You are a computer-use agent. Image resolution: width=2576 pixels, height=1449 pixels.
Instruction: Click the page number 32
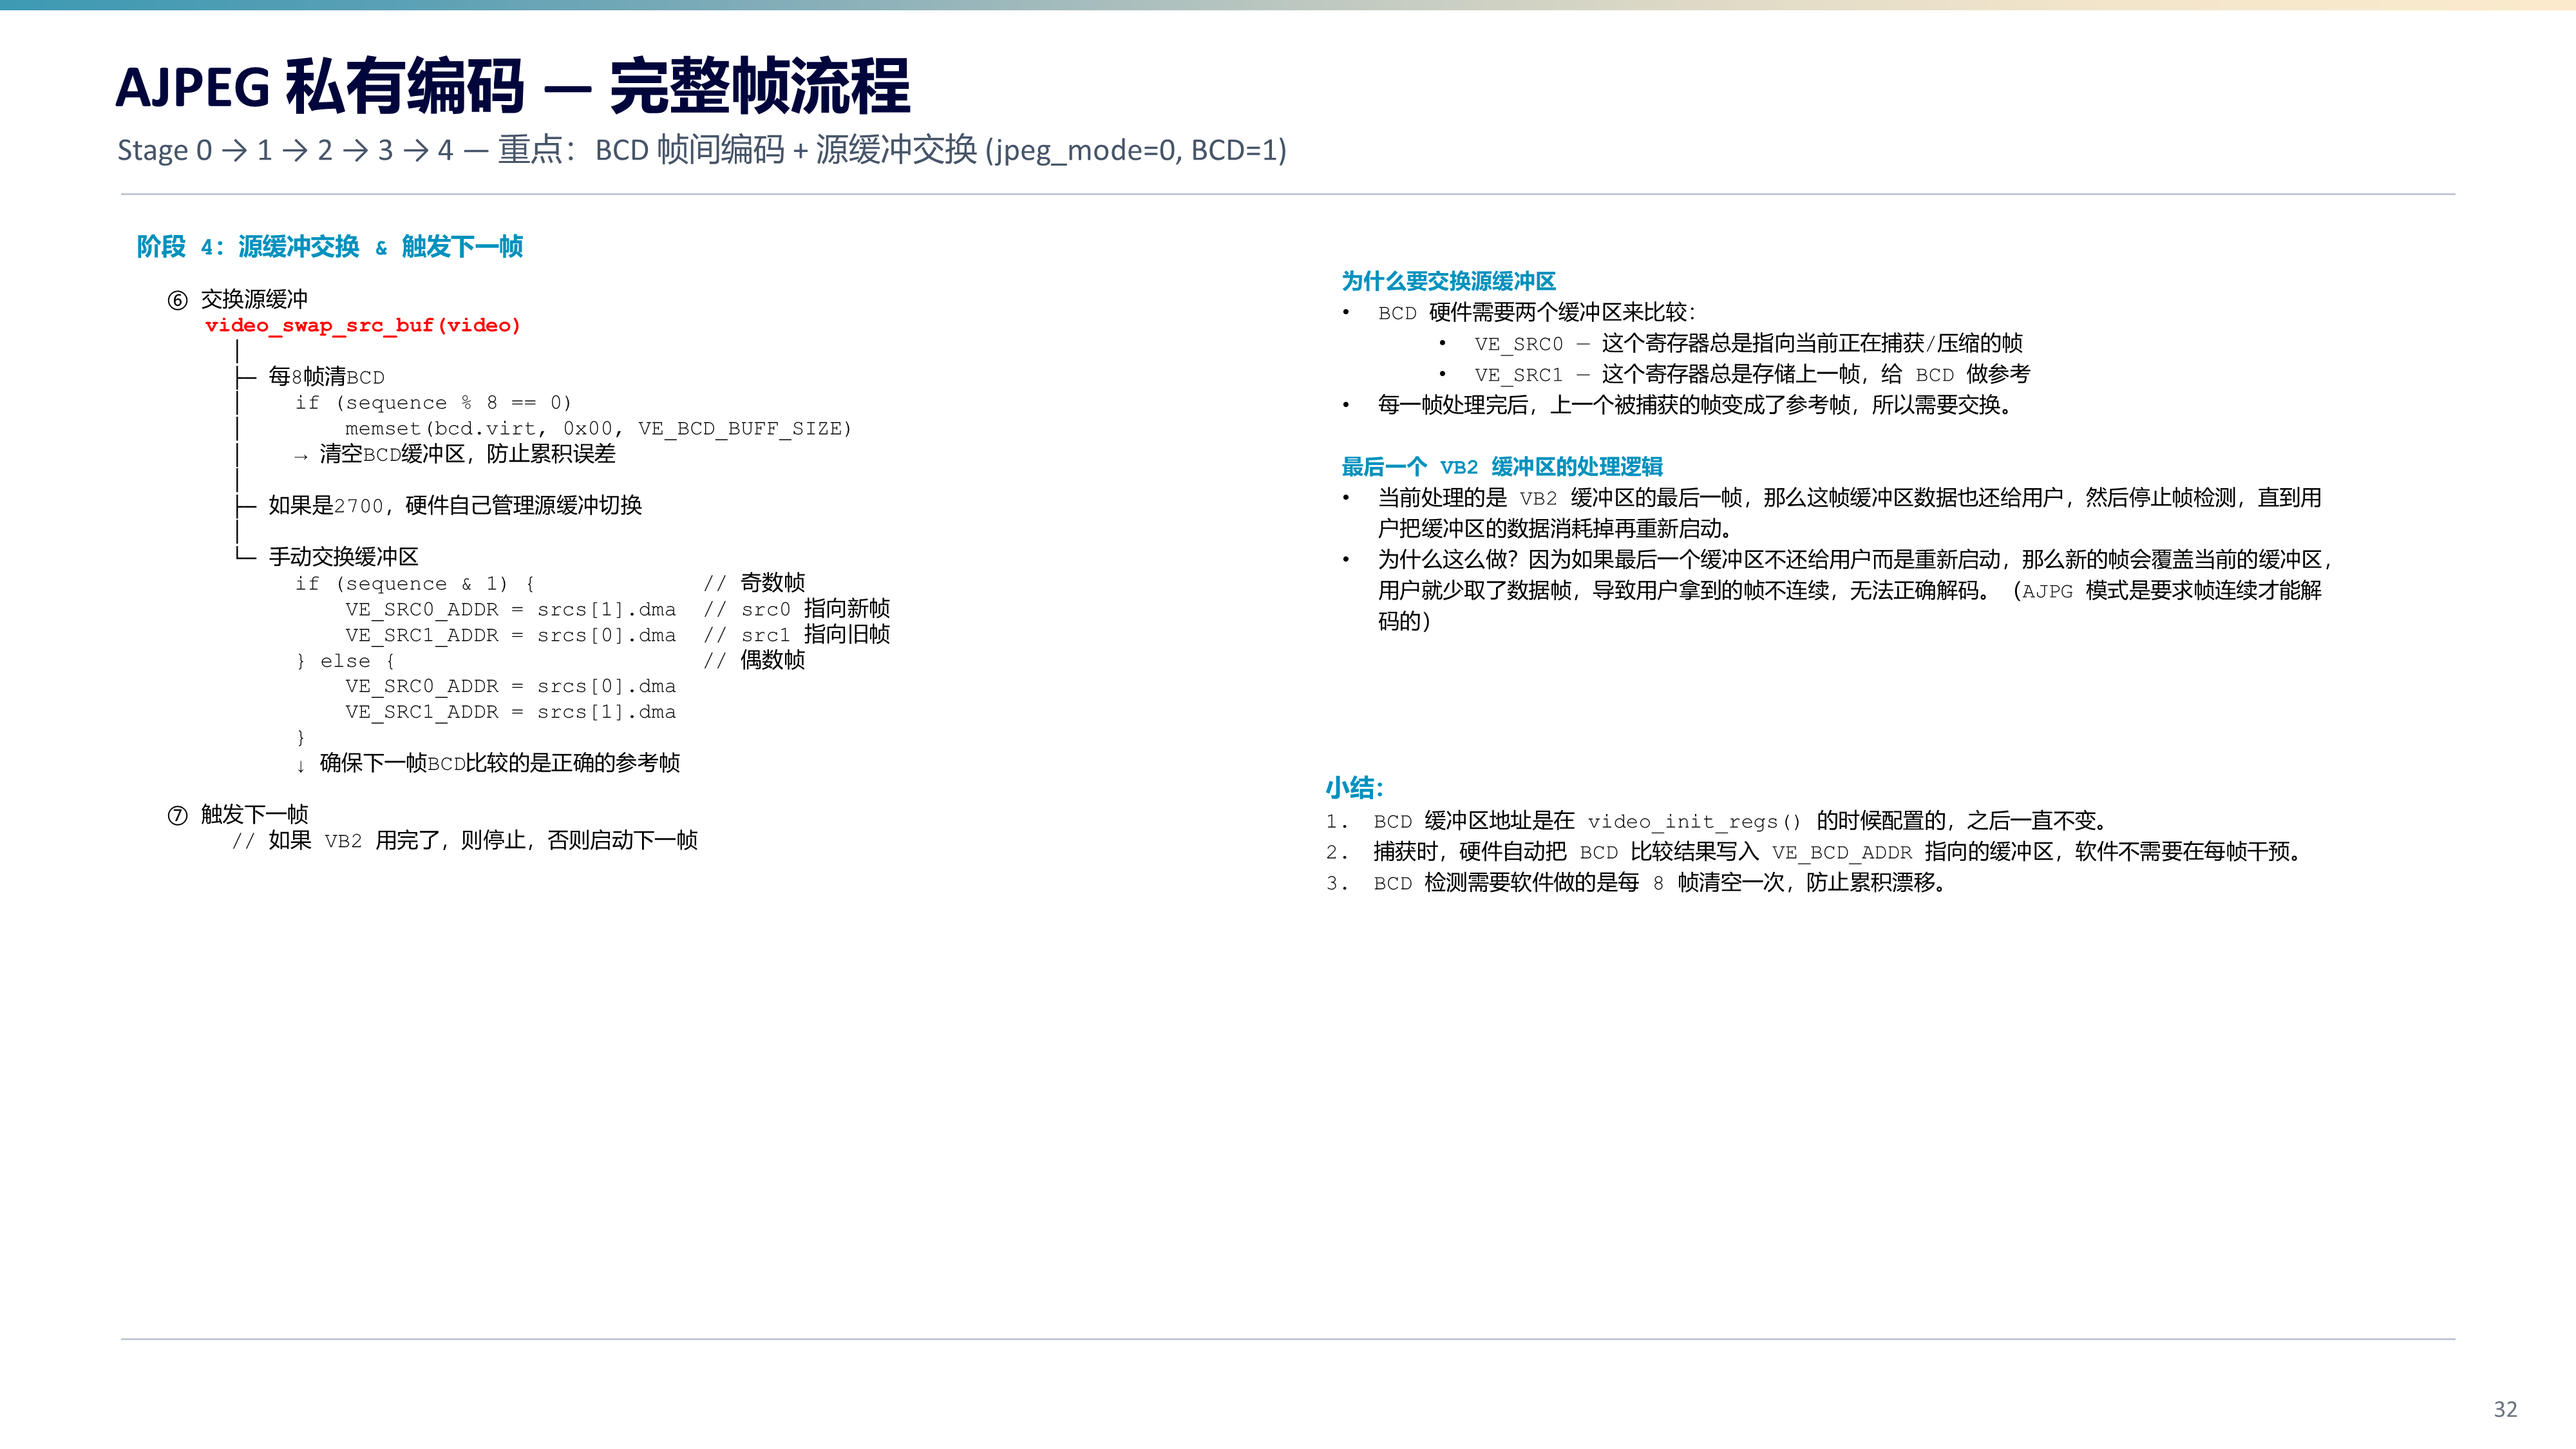tap(2505, 1409)
